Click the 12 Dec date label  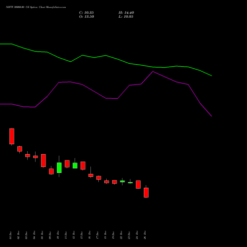pyautogui.click(x=74, y=235)
